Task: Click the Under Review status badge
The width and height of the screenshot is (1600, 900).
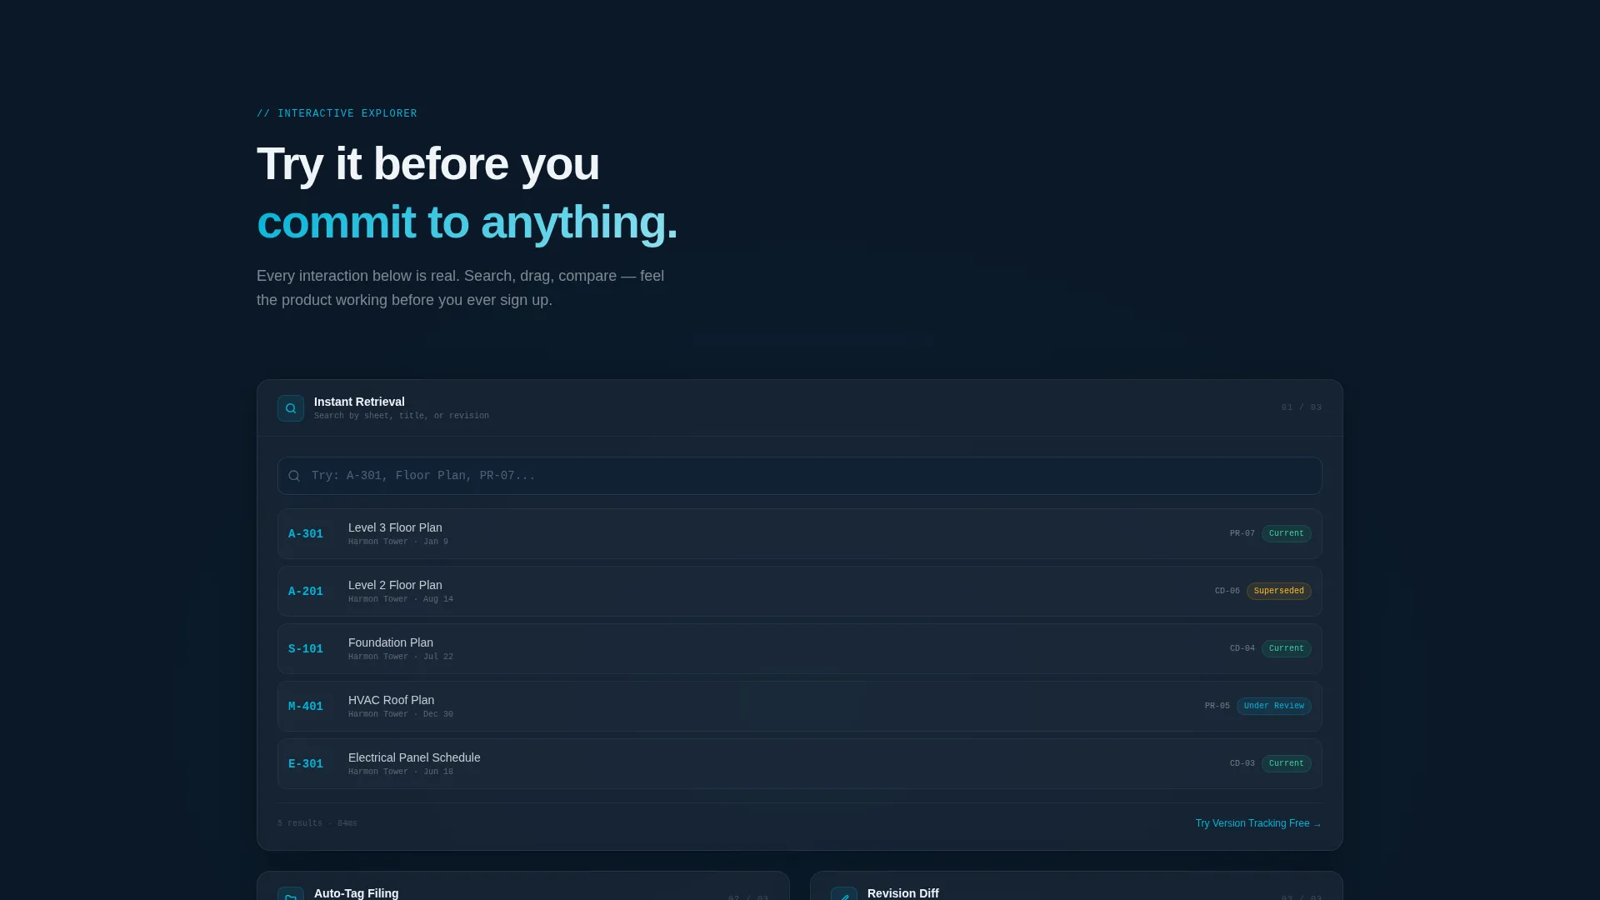Action: (x=1274, y=706)
